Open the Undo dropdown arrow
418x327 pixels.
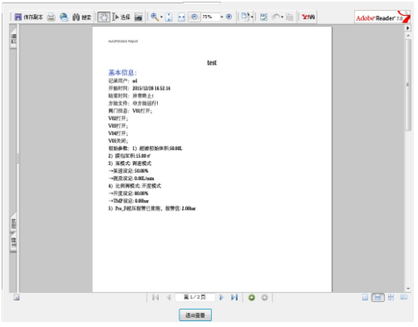282,17
